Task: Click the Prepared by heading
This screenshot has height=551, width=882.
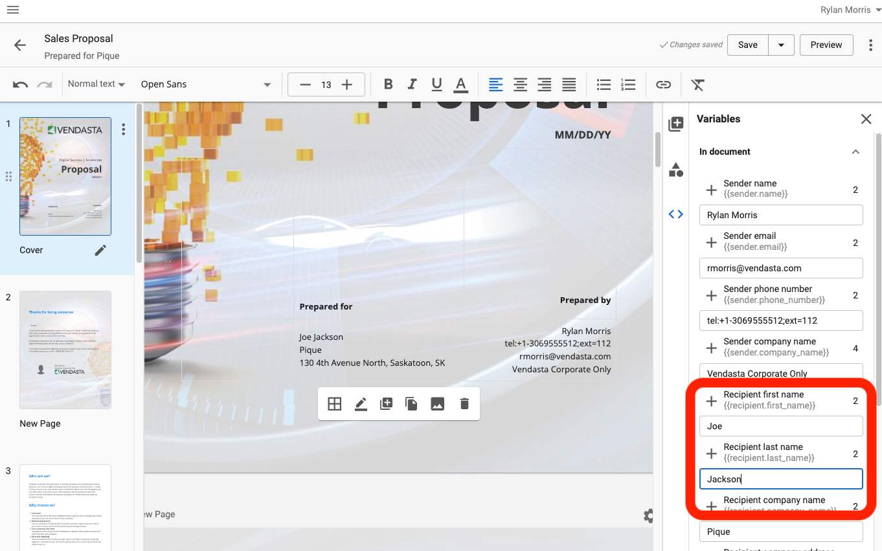Action: 585,300
